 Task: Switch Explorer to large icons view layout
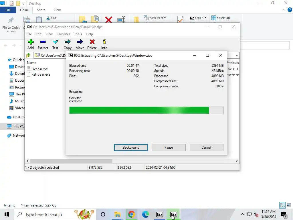click(x=289, y=205)
